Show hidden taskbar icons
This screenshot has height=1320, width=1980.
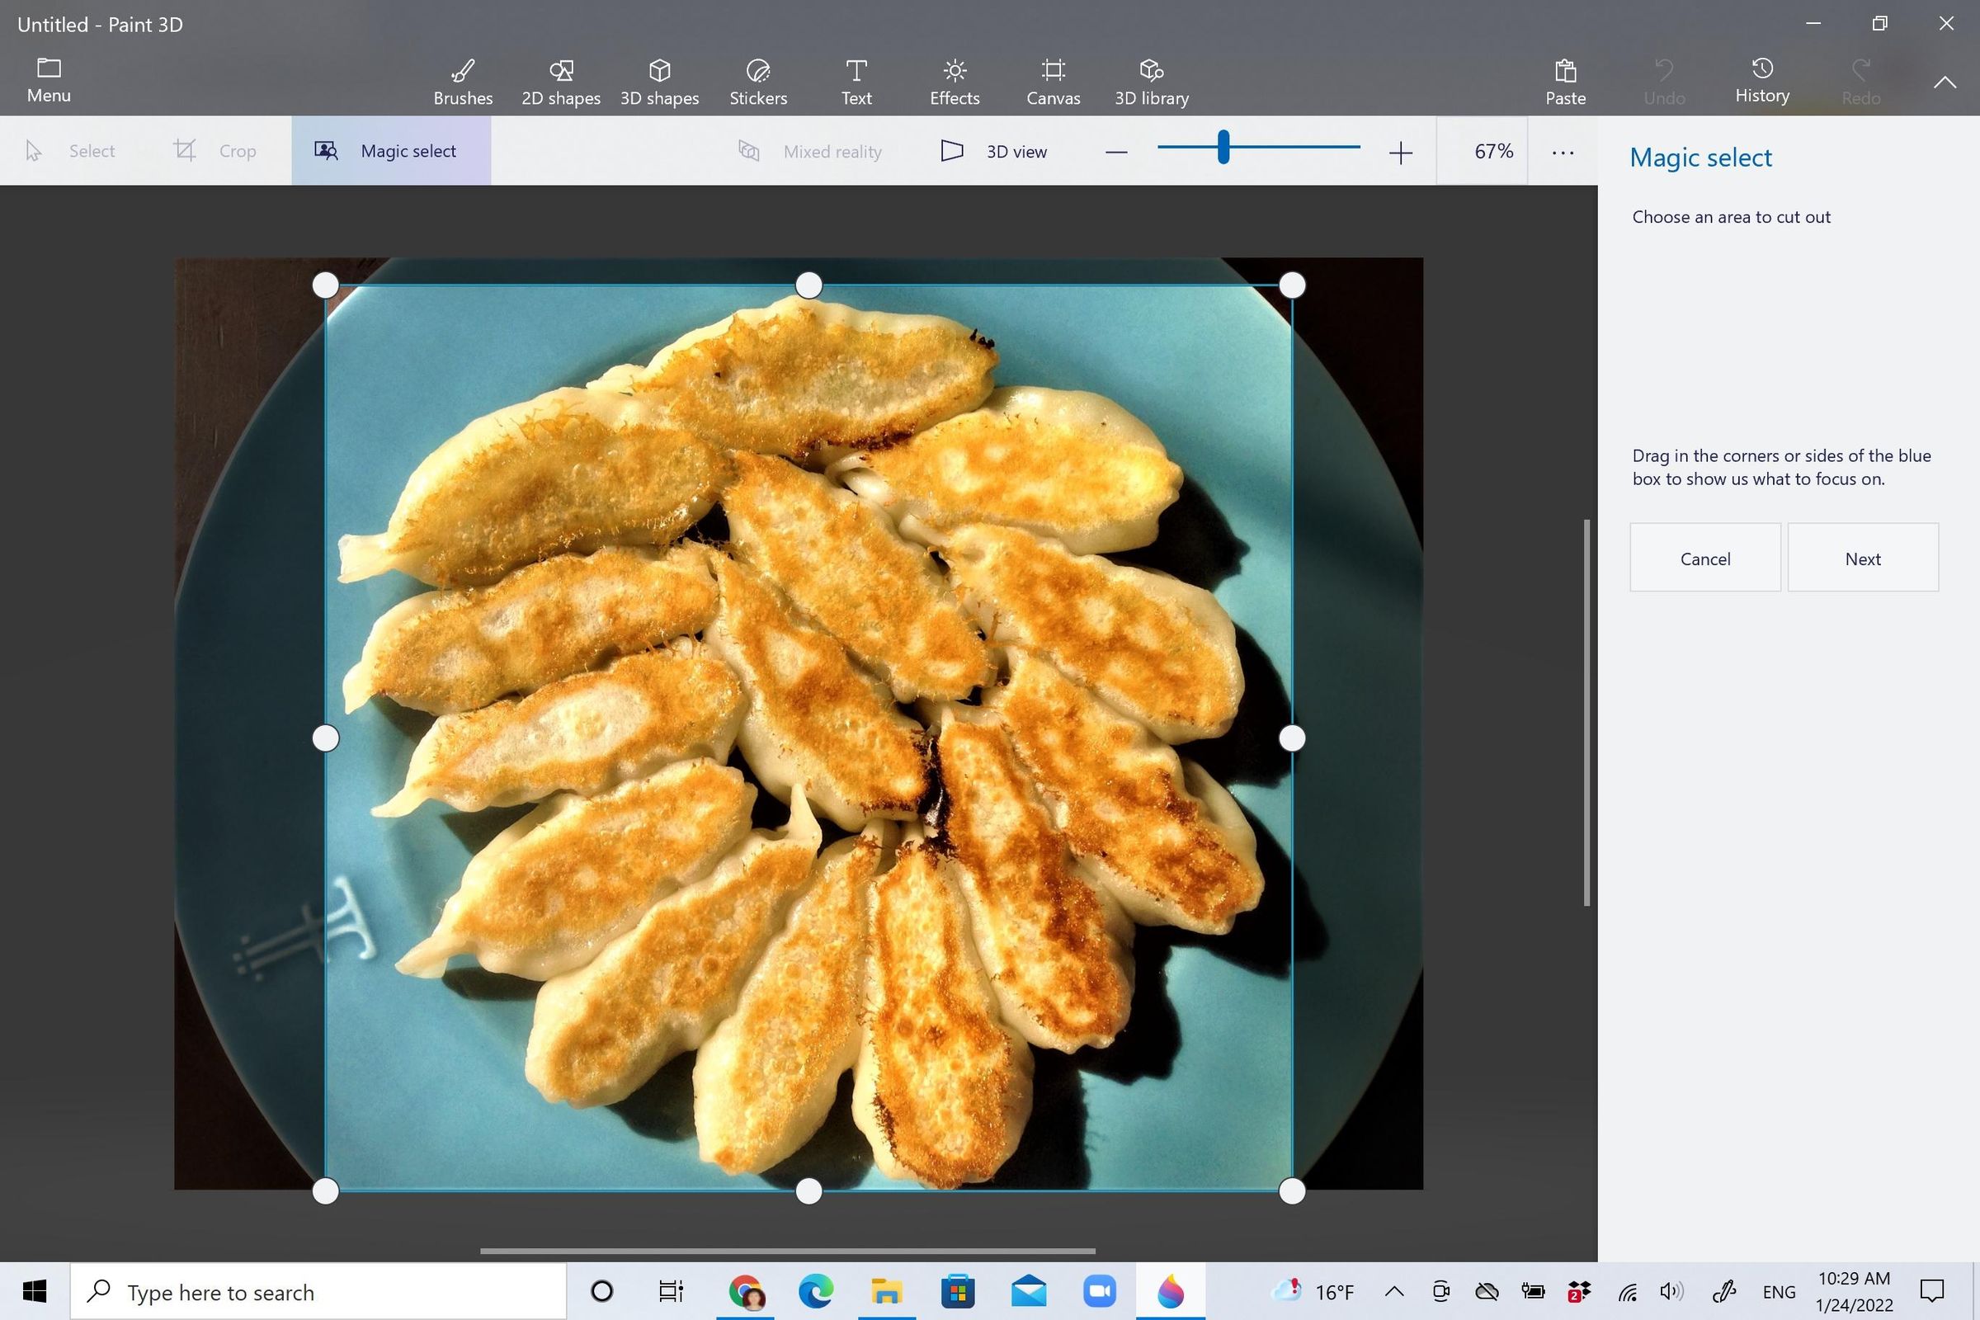(x=1395, y=1291)
